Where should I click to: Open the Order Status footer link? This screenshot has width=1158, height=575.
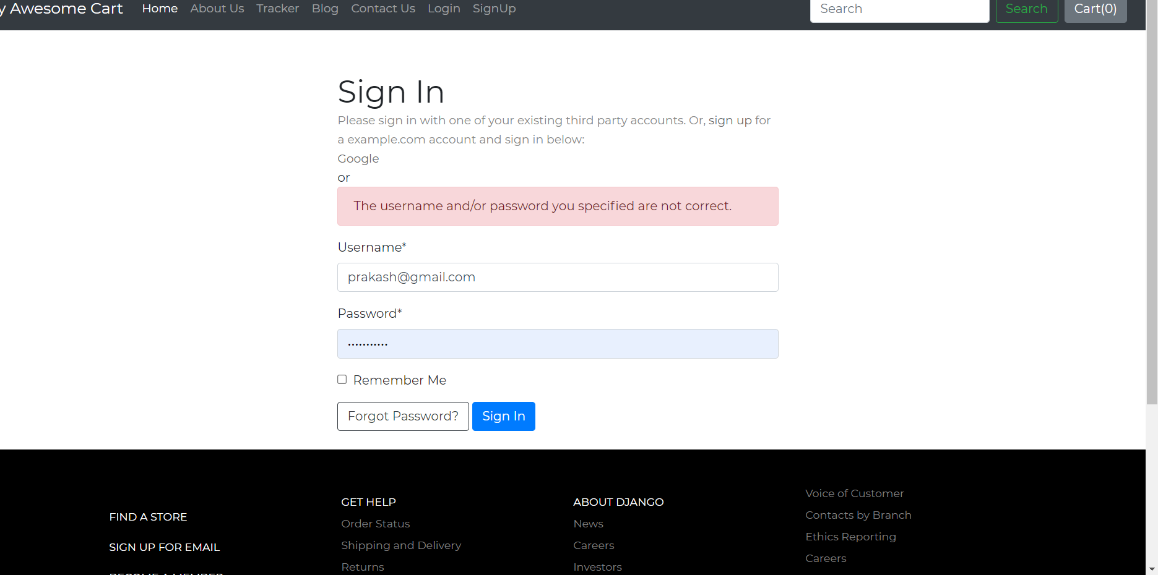[375, 523]
